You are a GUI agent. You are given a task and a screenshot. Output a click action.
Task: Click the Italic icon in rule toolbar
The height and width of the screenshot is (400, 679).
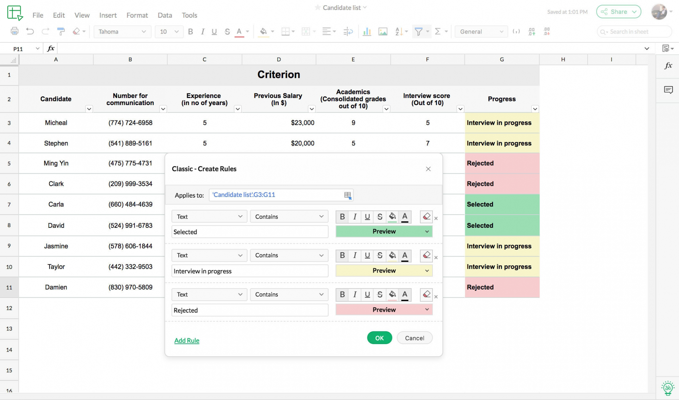354,216
